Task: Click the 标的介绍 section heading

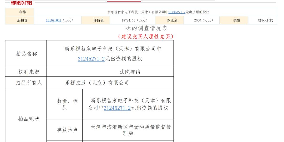Action: point(21,3)
